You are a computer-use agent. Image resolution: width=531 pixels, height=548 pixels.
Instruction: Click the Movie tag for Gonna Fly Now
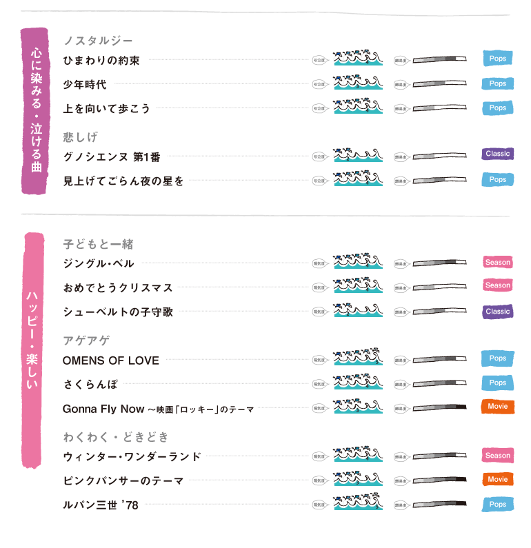pyautogui.click(x=497, y=407)
